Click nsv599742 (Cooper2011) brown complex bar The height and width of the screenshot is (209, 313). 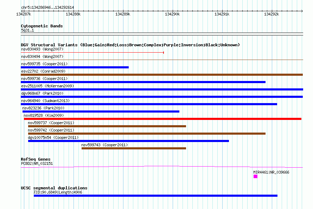(x=147, y=134)
